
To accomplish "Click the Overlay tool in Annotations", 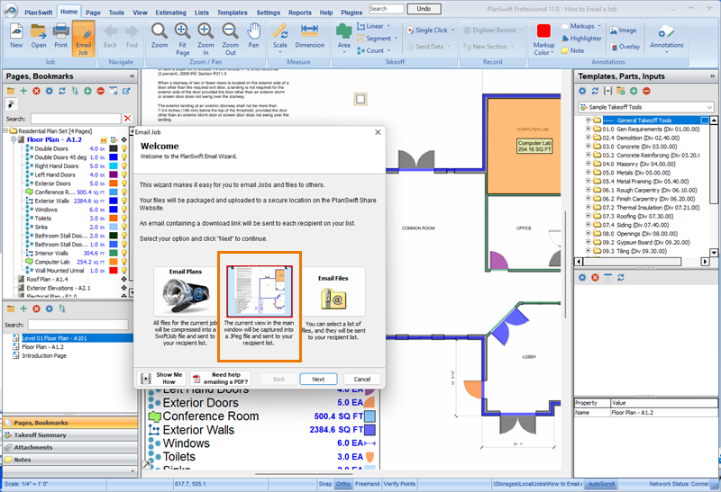I will point(625,47).
